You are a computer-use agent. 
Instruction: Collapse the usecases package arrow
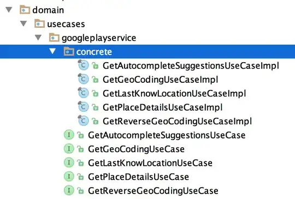23,23
